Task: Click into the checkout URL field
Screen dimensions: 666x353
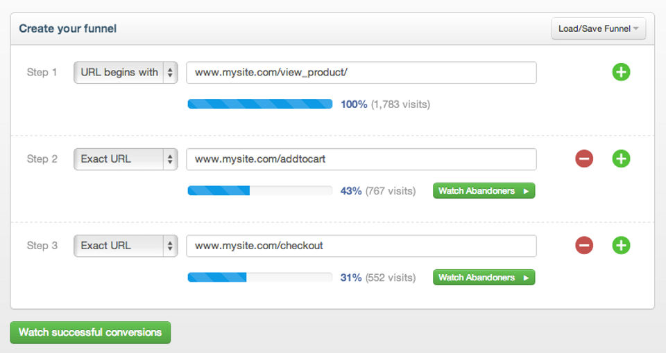Action: pos(361,246)
